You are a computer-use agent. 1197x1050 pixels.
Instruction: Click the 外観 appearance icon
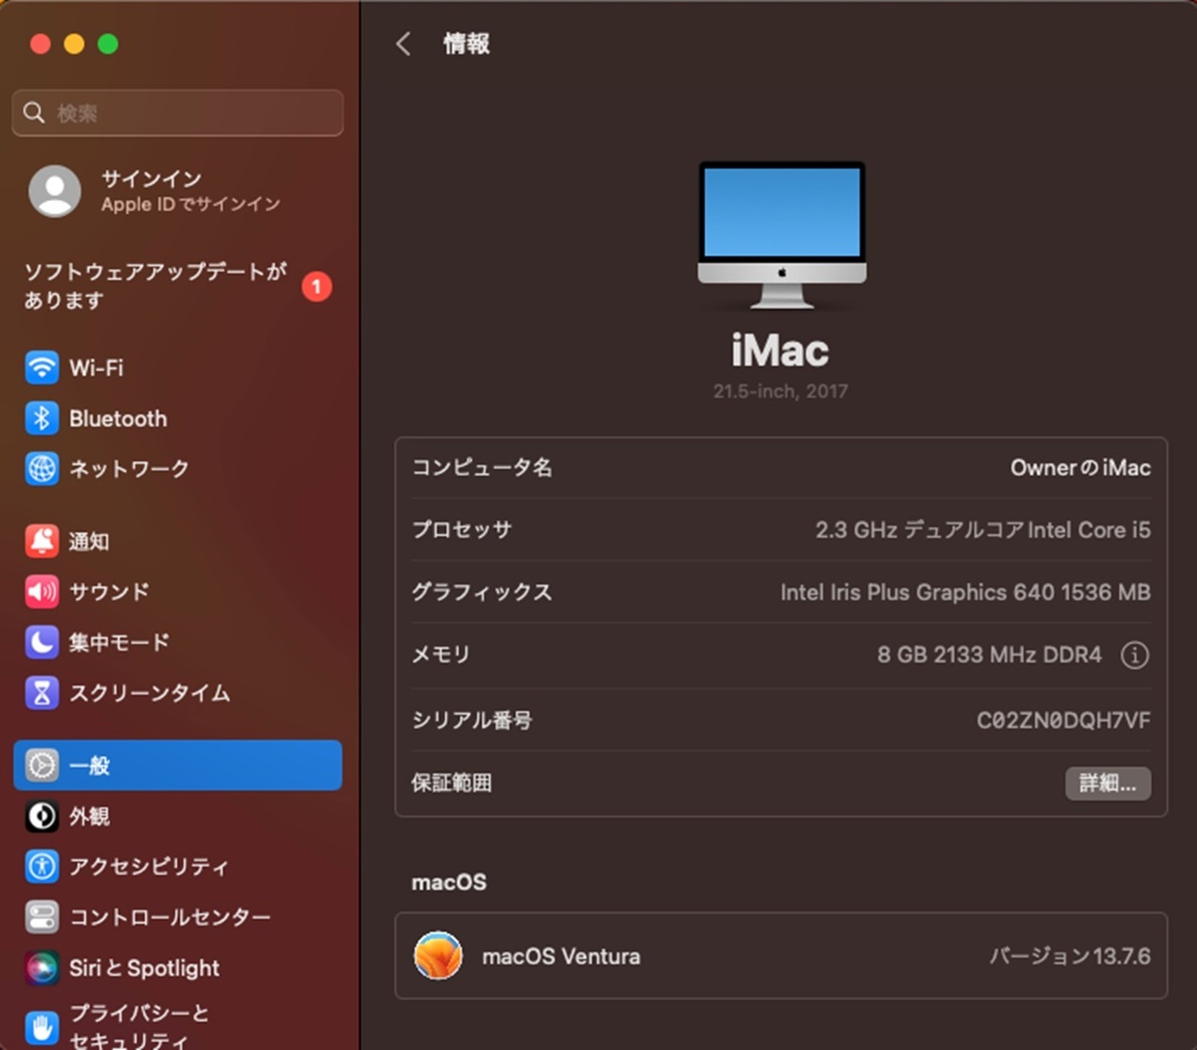click(x=42, y=816)
